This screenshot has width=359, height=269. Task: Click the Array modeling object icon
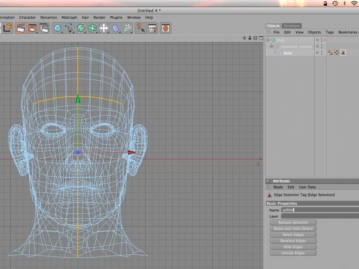[92, 28]
